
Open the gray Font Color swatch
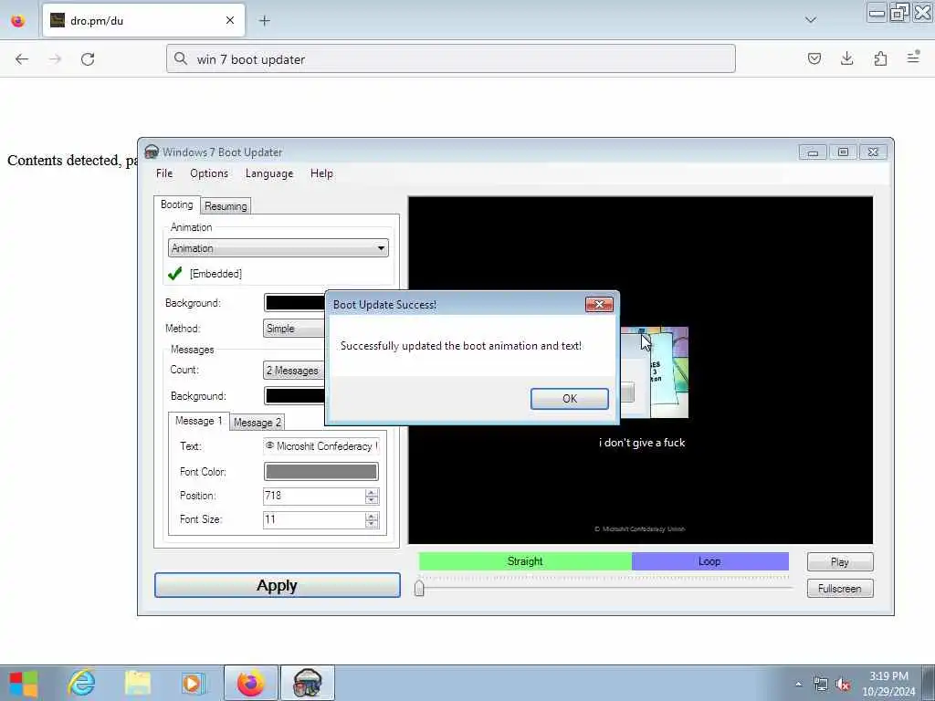pos(321,472)
